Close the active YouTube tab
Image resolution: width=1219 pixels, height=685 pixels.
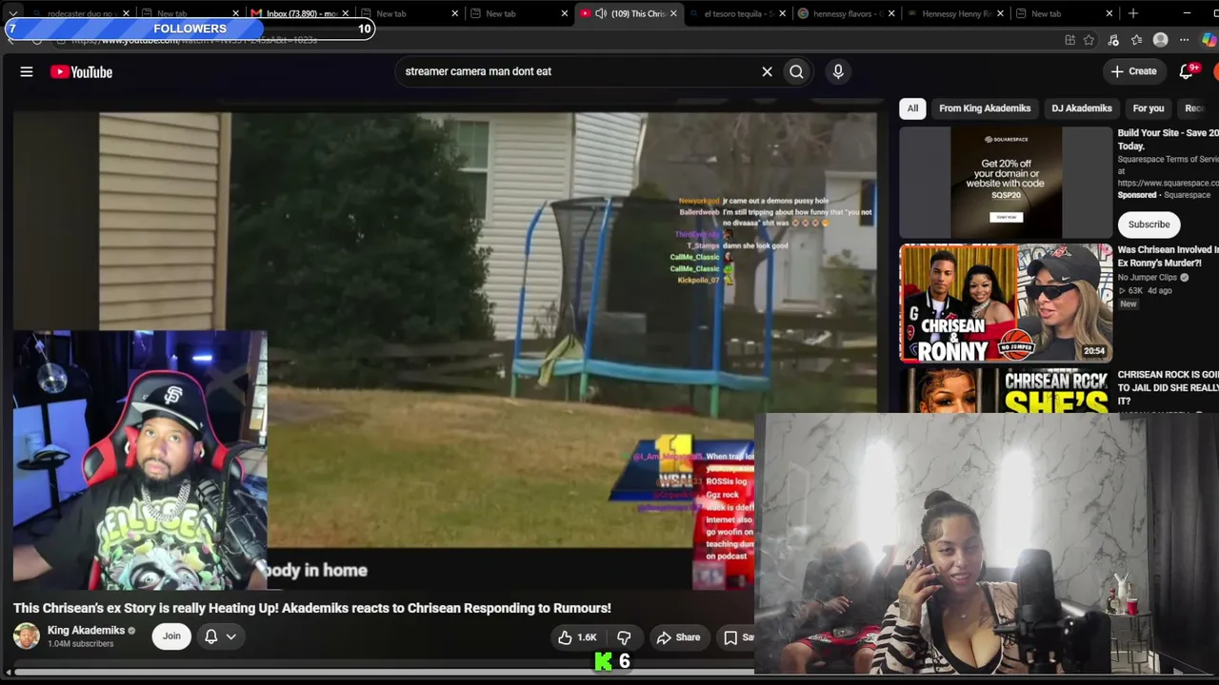pos(673,13)
